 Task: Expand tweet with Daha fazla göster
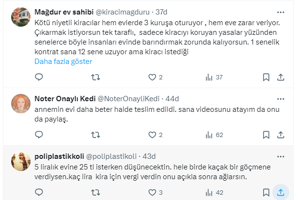(63, 62)
